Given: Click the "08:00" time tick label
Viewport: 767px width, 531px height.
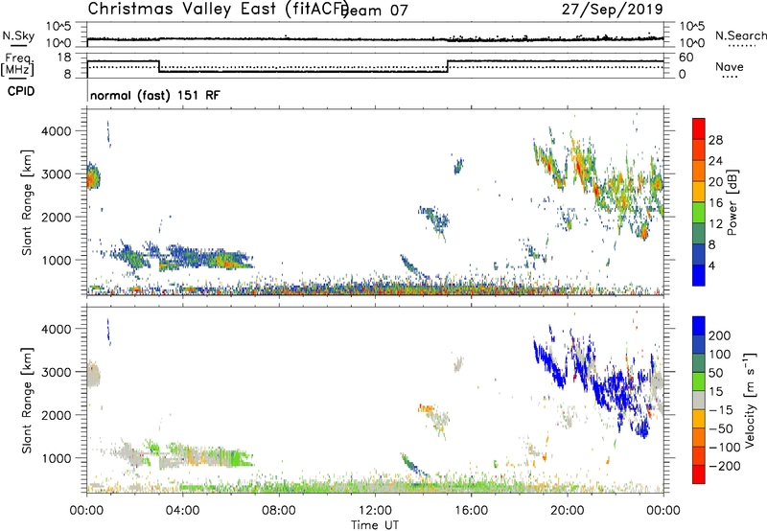Looking at the screenshot, I should 279,511.
